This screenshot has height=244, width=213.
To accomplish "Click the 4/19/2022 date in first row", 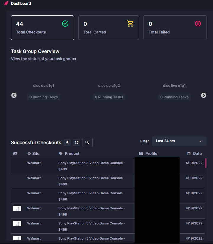I will (194, 163).
